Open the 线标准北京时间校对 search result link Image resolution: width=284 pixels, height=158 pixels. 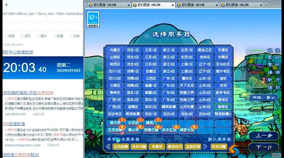21,155
